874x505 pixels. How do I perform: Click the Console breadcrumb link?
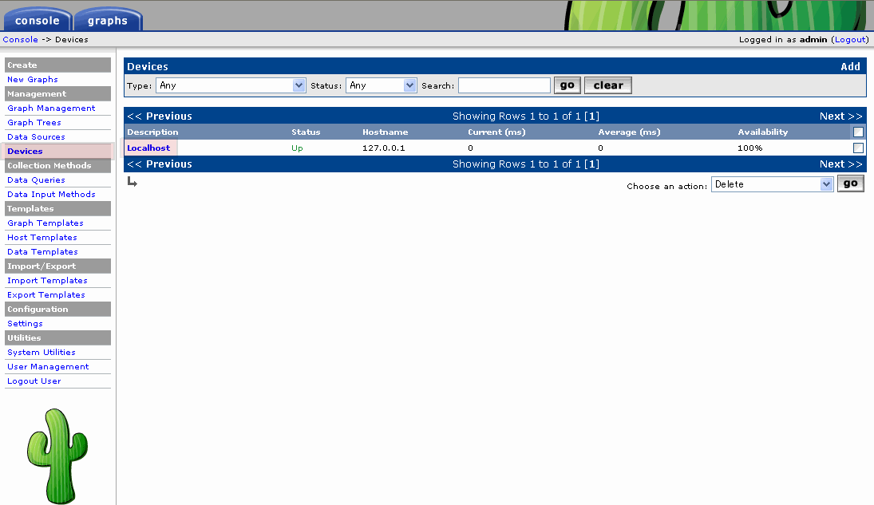(20, 40)
